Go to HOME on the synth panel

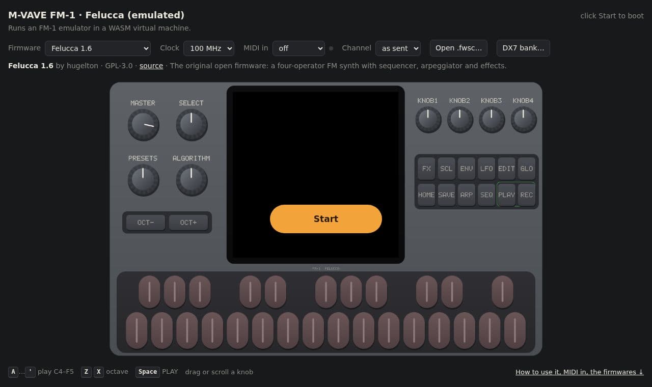click(426, 195)
